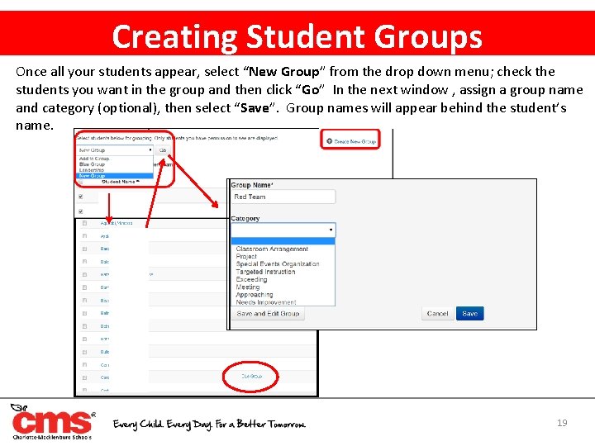Click the Go button
The image size is (595, 446).
coord(163,150)
